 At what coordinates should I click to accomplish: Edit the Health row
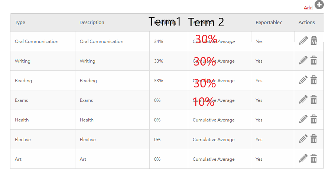pos(303,119)
